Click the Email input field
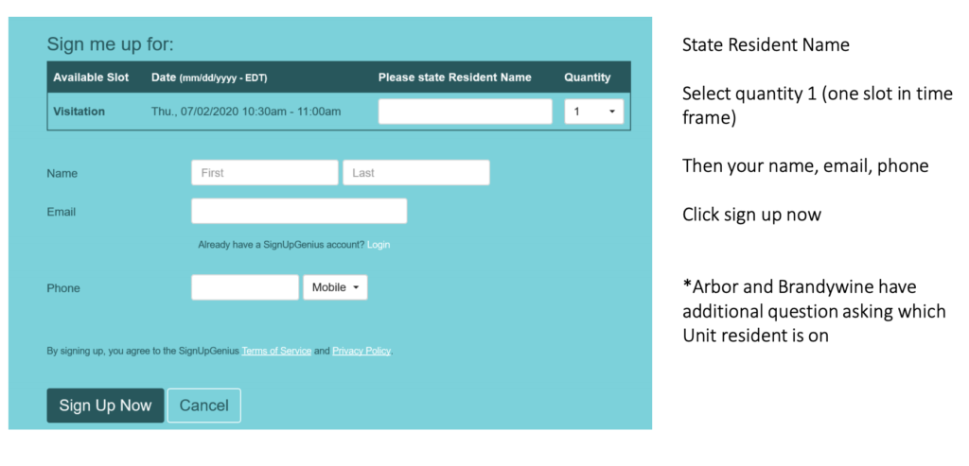Image resolution: width=969 pixels, height=466 pixels. pyautogui.click(x=299, y=211)
